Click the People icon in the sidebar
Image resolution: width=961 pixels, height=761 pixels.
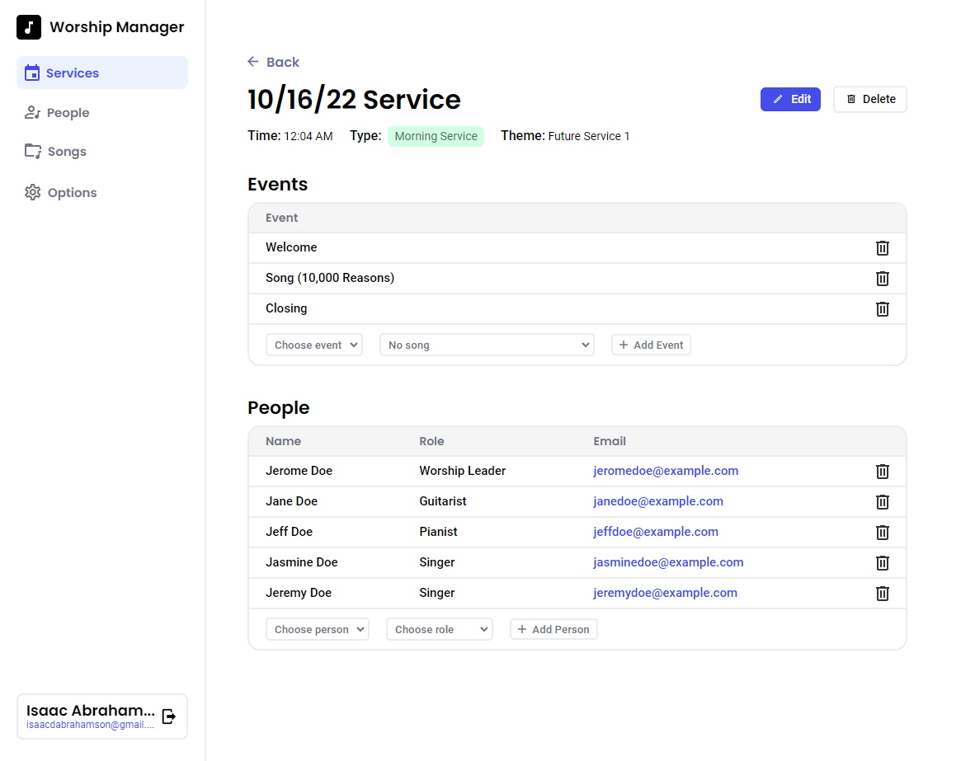pos(33,112)
